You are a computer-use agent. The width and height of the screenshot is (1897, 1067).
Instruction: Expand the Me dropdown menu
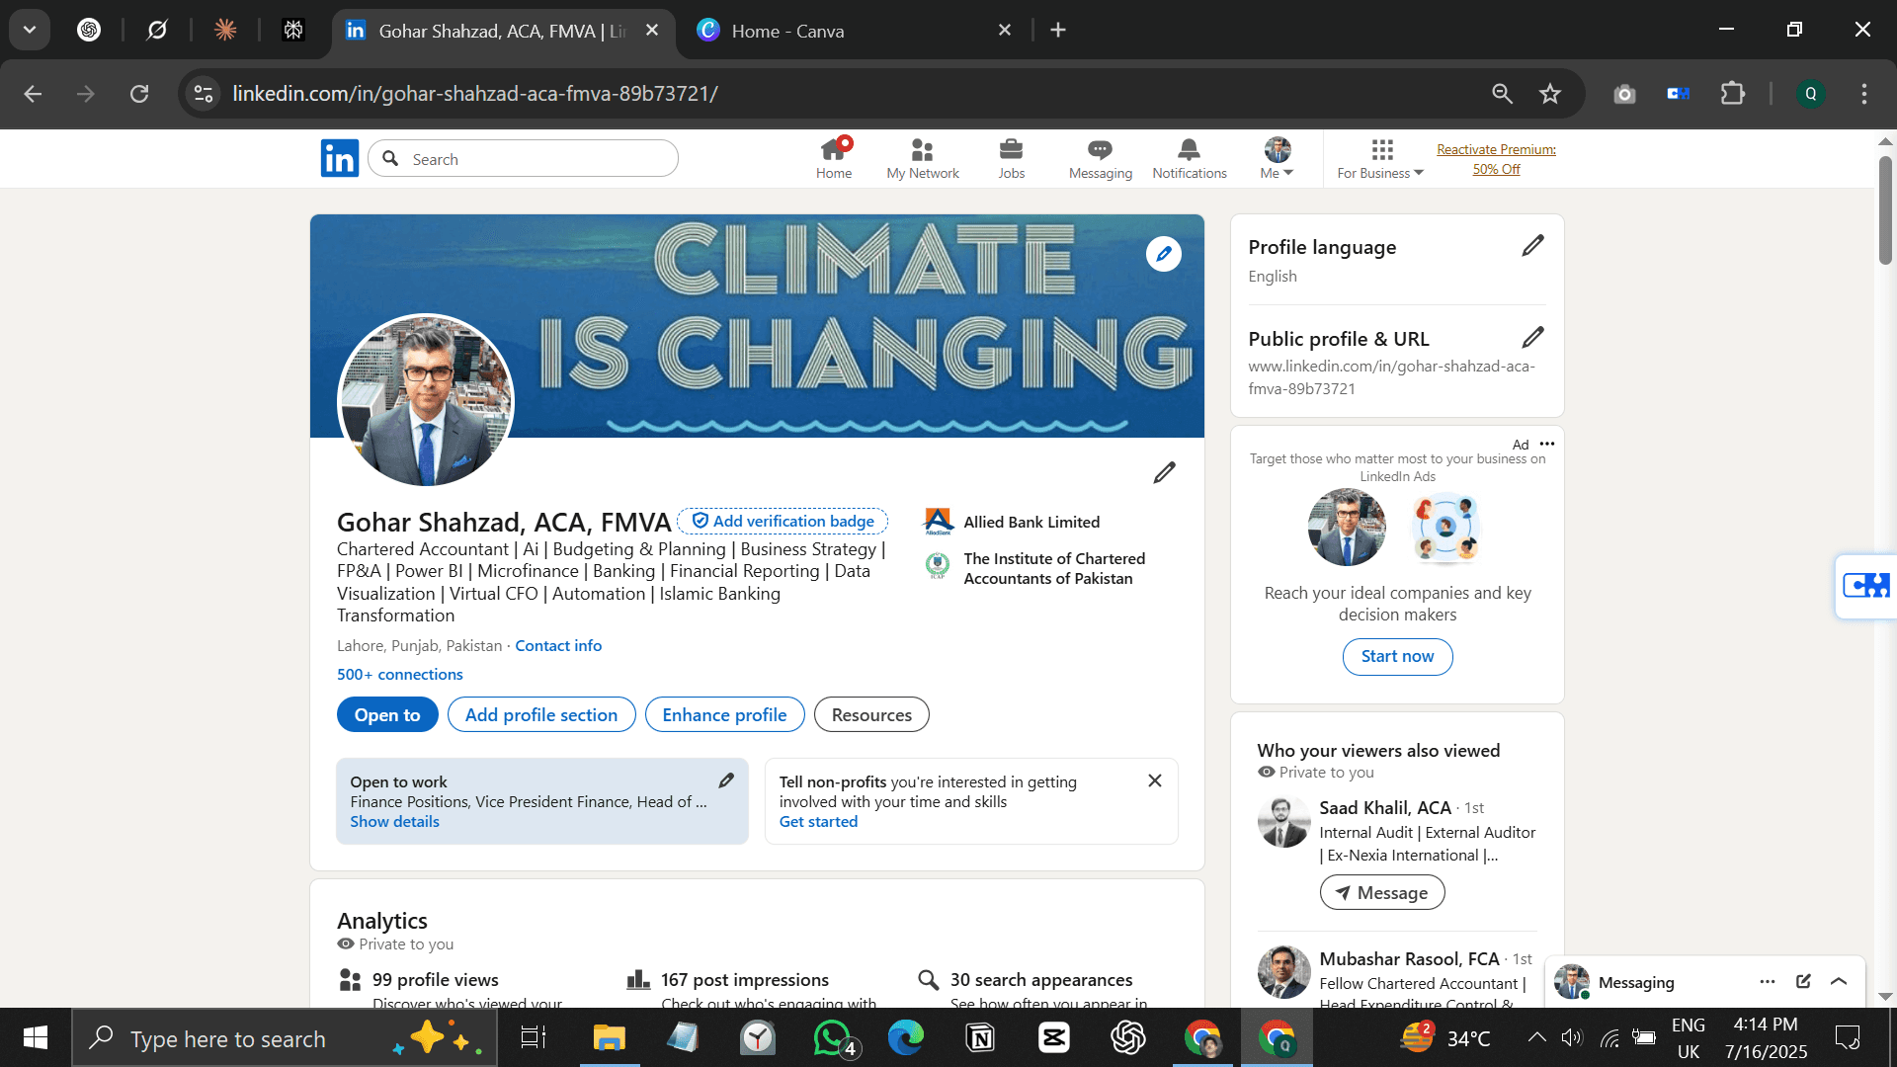tap(1277, 158)
